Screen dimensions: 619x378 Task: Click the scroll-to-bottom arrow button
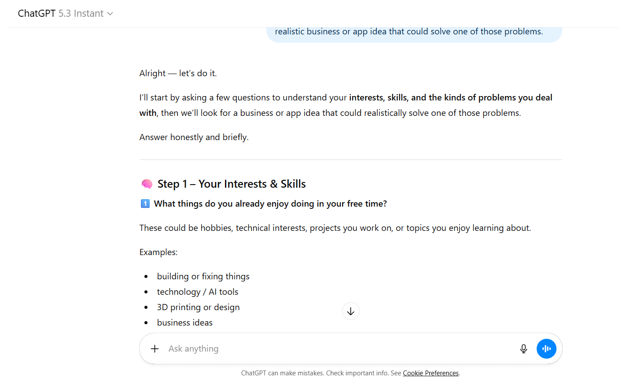click(351, 311)
